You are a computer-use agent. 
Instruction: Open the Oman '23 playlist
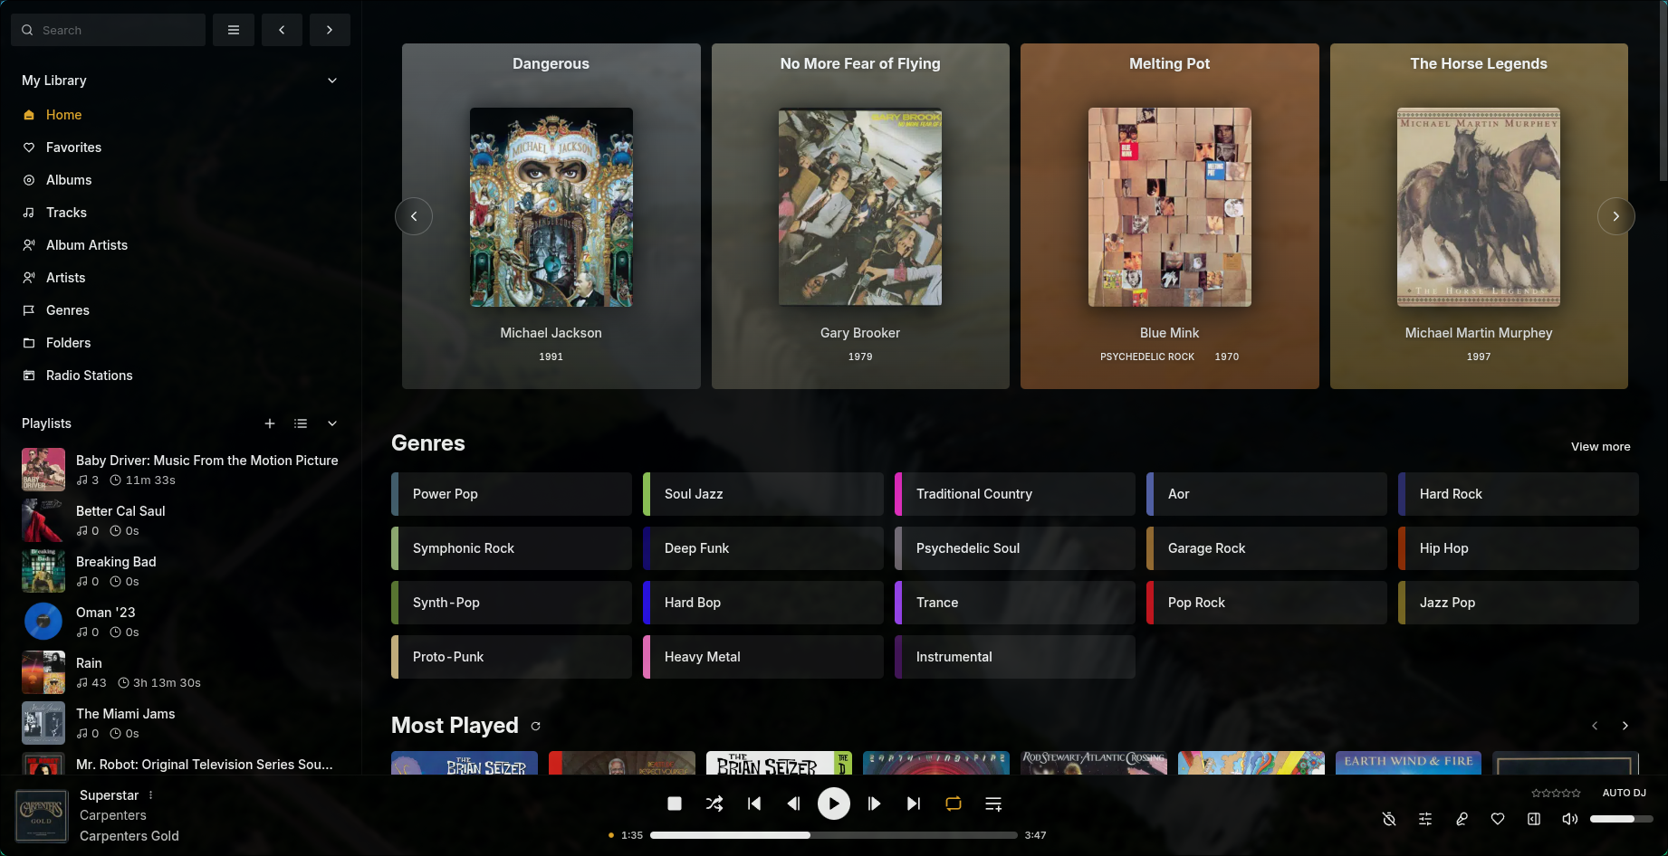click(180, 622)
